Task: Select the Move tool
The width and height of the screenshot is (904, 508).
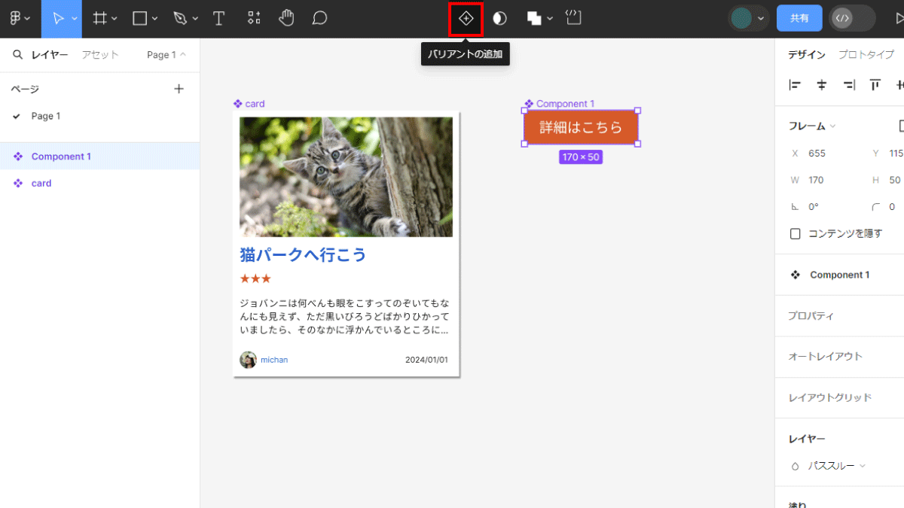Action: (x=58, y=18)
